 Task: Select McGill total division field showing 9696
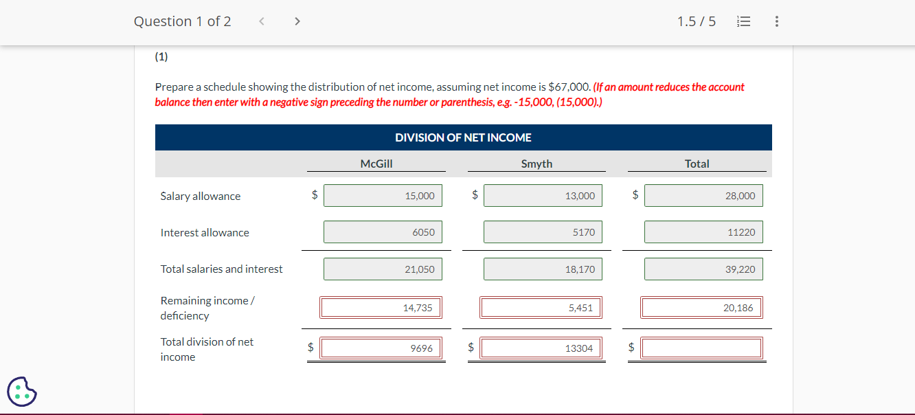383,348
